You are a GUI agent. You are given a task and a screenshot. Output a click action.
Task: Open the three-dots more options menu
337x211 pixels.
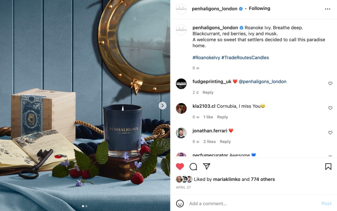[x=327, y=9]
